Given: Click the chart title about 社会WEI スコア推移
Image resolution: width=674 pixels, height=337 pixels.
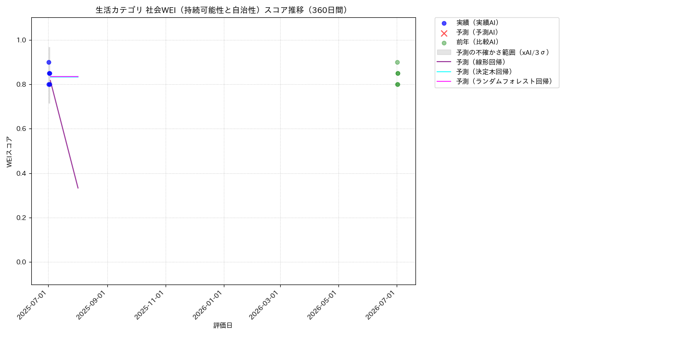Looking at the screenshot, I should click(223, 10).
